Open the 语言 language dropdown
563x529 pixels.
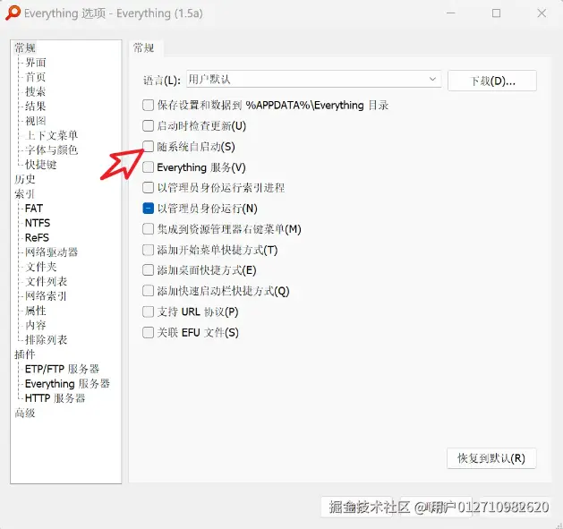click(314, 79)
